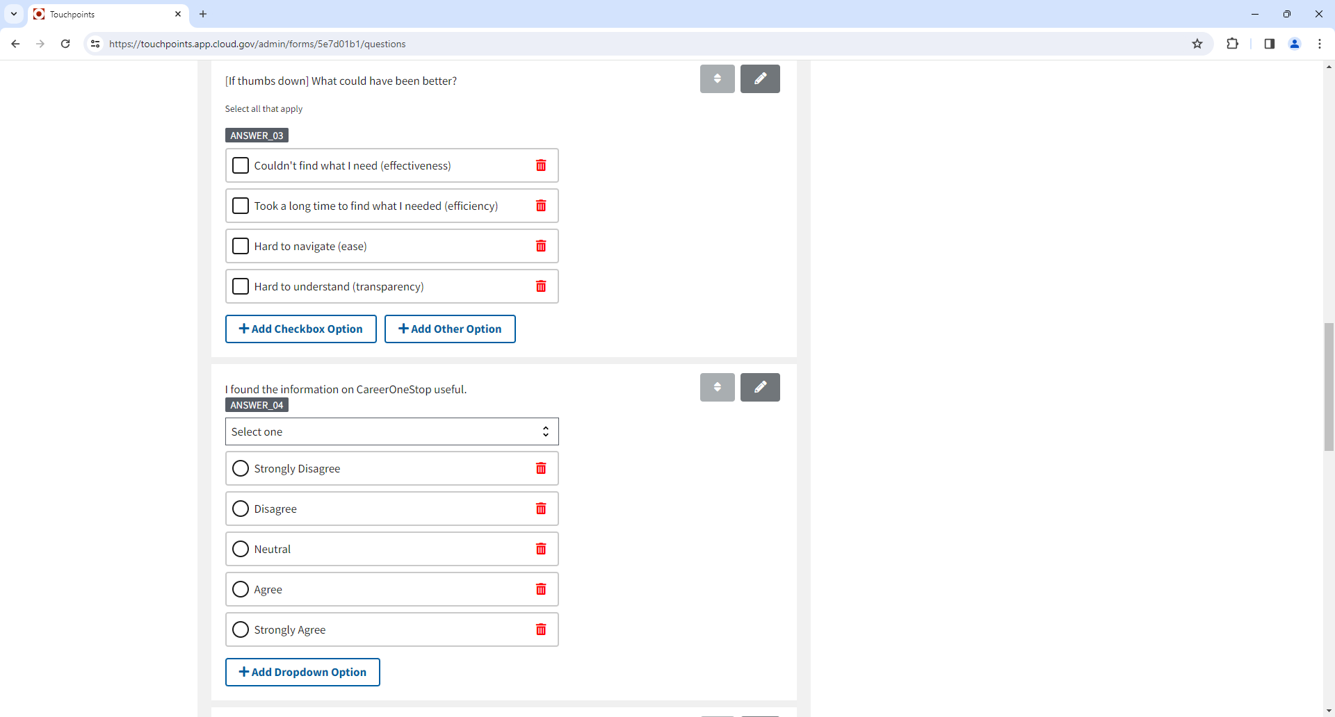
Task: Check 'Took a long time to find' checkbox
Action: [x=241, y=206]
